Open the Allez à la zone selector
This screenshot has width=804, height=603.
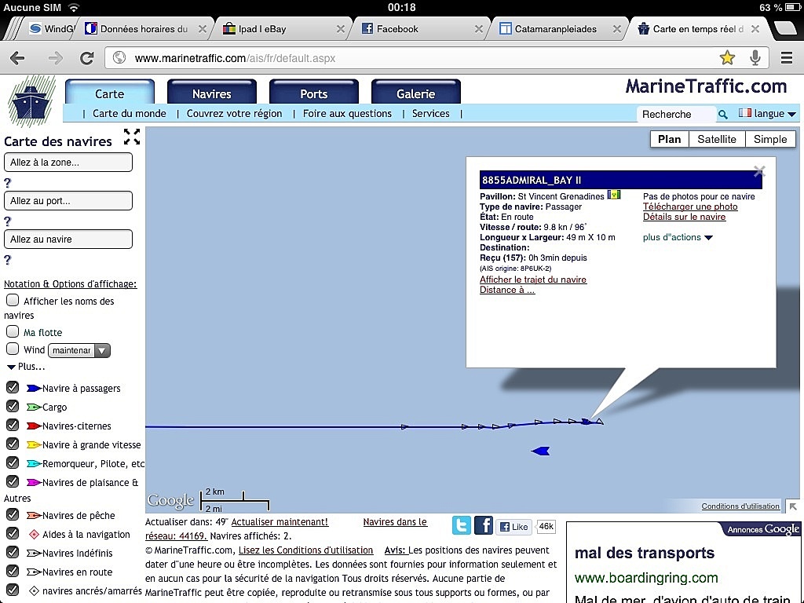coord(68,163)
